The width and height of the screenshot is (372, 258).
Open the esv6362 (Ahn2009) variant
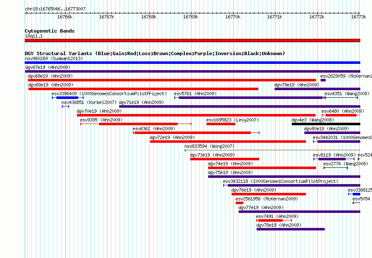[x=154, y=129]
